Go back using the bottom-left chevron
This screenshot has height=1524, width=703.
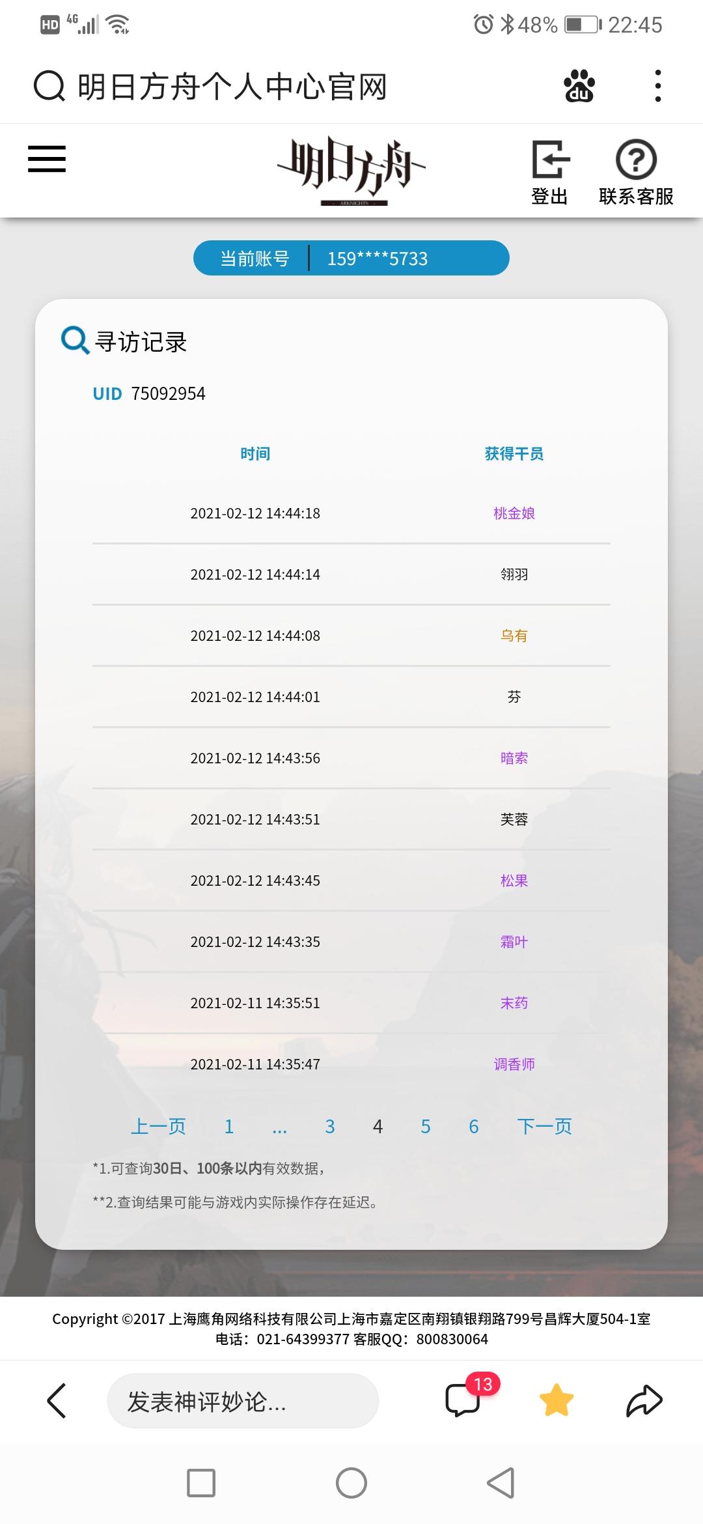pos(57,1400)
